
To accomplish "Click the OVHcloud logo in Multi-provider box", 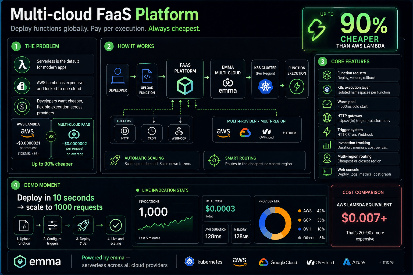I will pyautogui.click(x=266, y=133).
